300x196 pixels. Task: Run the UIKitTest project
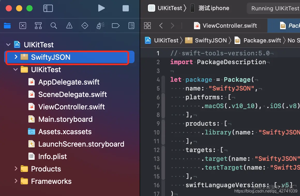click(x=101, y=8)
